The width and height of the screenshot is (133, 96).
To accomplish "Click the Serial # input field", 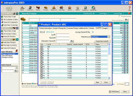I will [63, 38].
